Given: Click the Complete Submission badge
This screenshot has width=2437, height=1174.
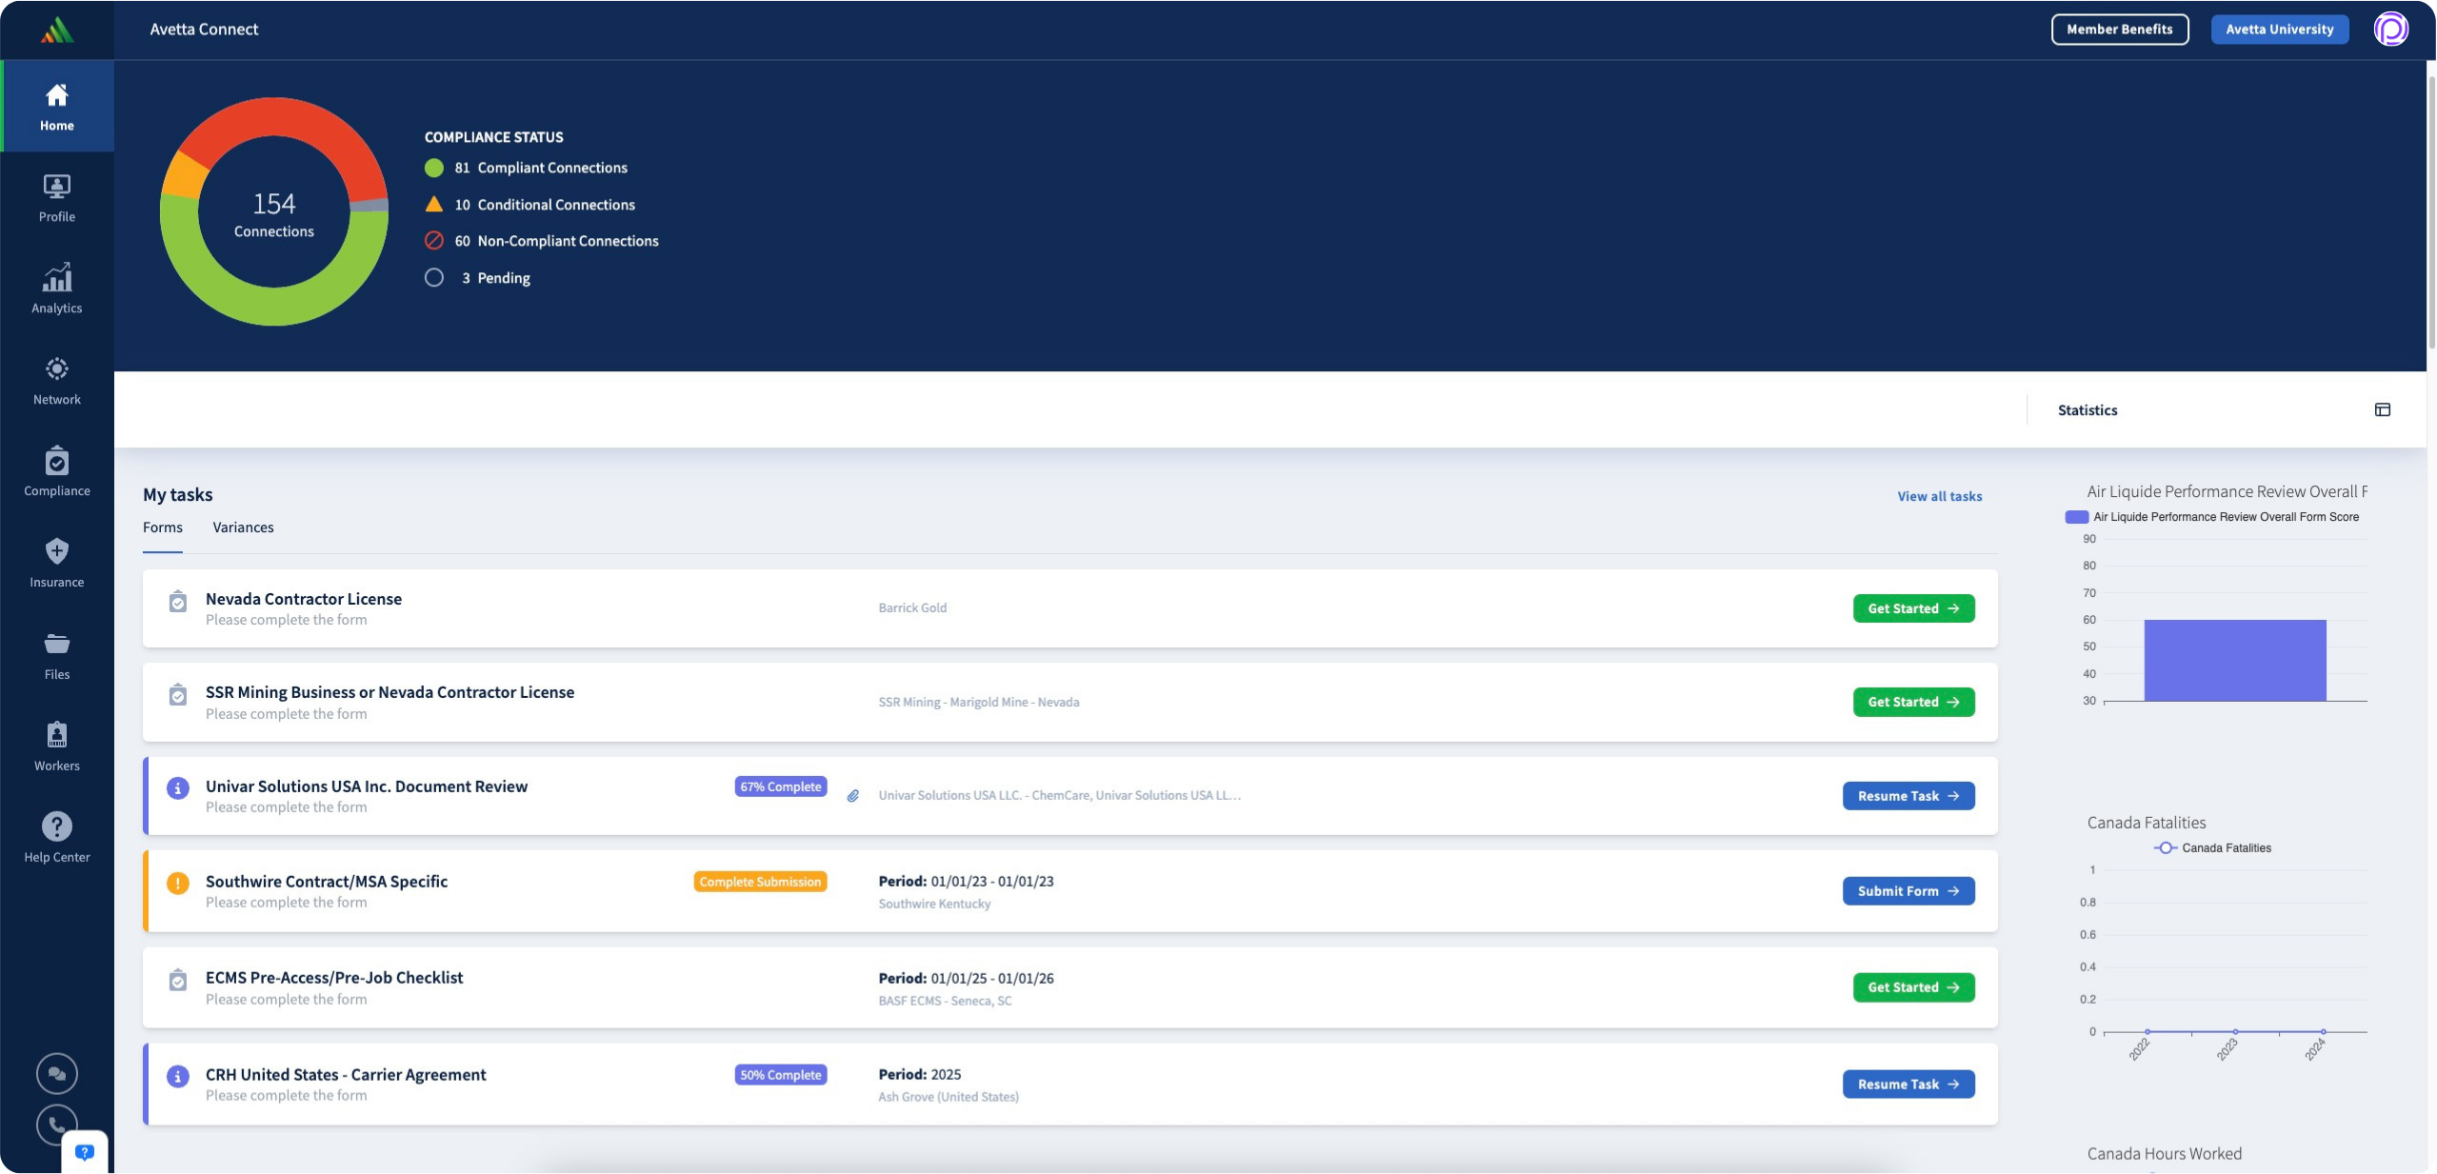Looking at the screenshot, I should [760, 883].
